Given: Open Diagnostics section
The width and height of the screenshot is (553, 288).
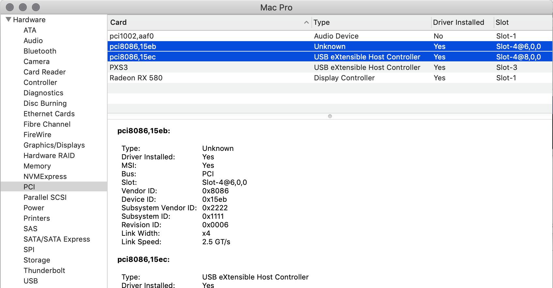Looking at the screenshot, I should click(x=43, y=93).
